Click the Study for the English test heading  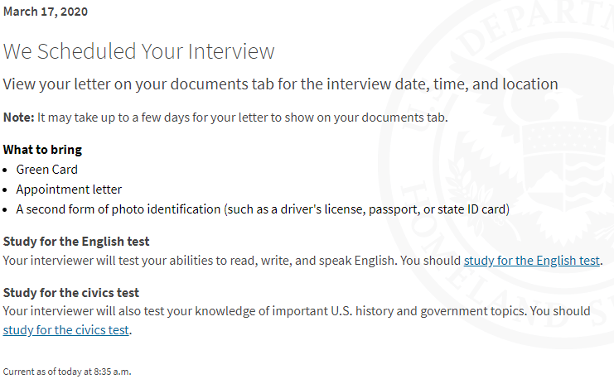point(76,242)
